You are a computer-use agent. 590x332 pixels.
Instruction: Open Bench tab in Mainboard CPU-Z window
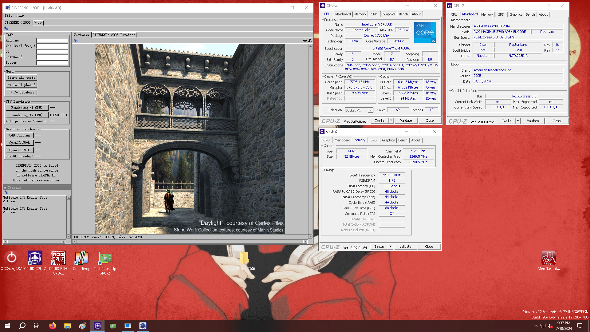coord(530,14)
